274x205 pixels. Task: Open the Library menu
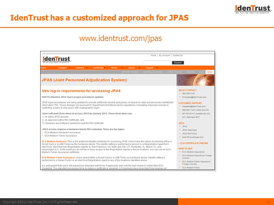pyautogui.click(x=131, y=68)
